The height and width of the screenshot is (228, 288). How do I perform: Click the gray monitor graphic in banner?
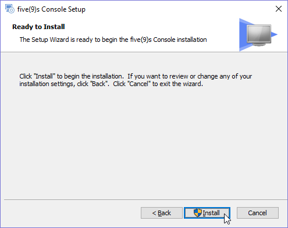tap(259, 34)
